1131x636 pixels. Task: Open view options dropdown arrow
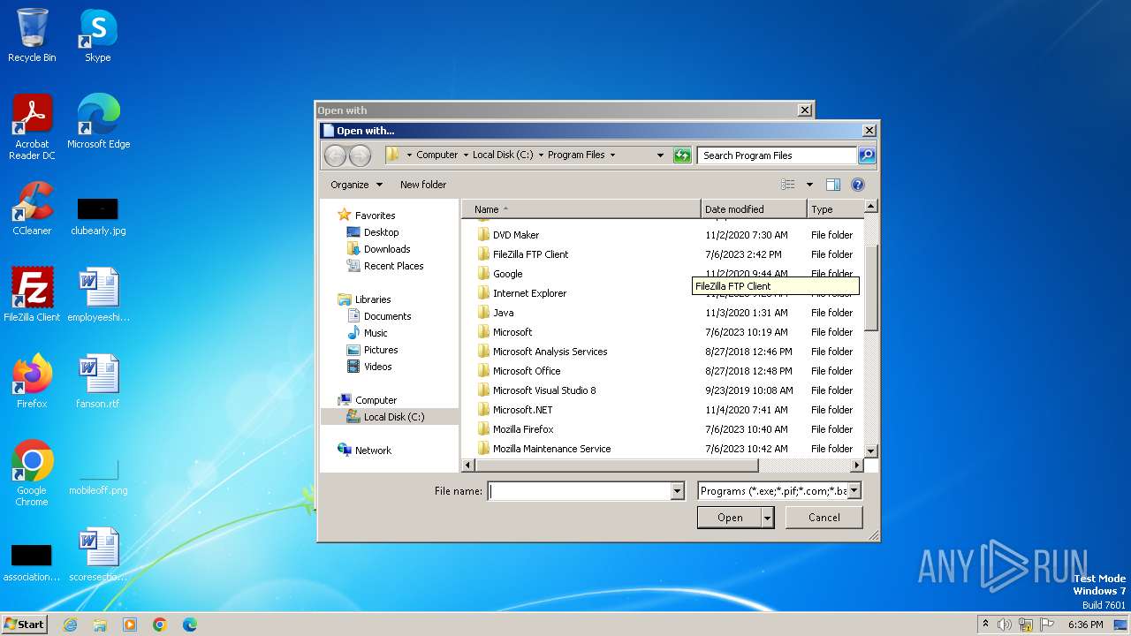click(809, 185)
